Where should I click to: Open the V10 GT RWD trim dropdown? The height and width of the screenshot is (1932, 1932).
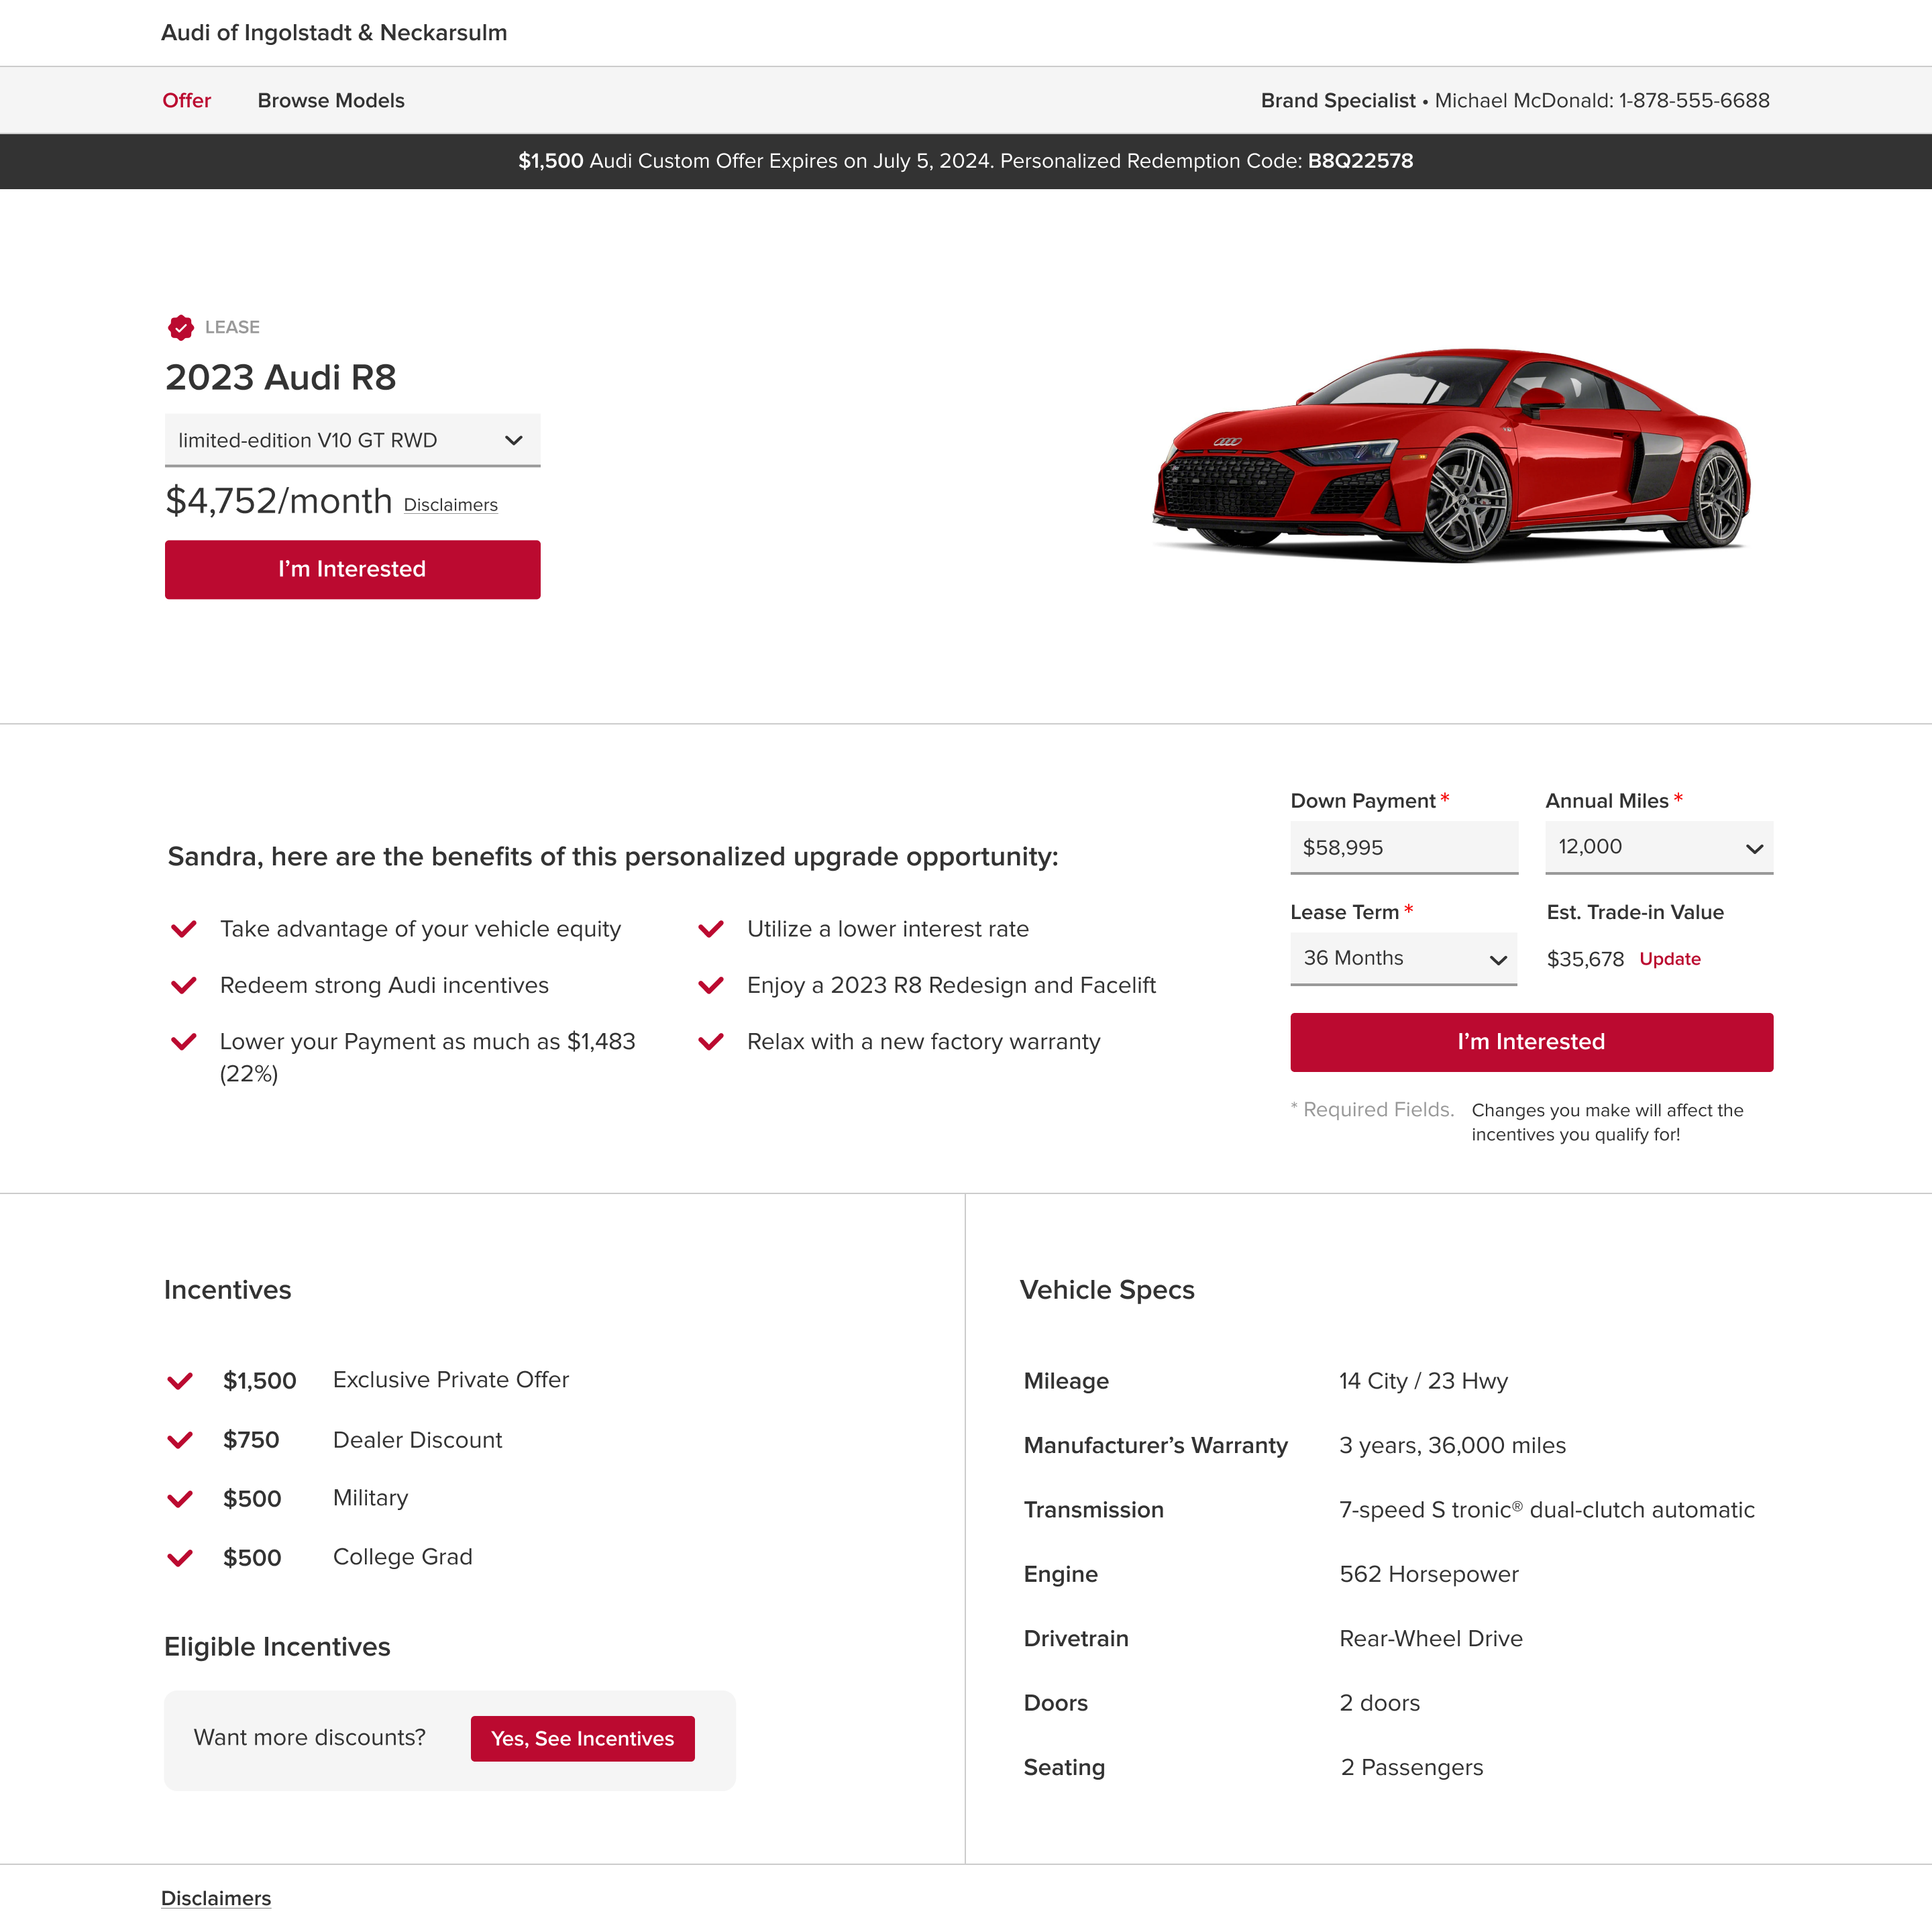click(352, 440)
